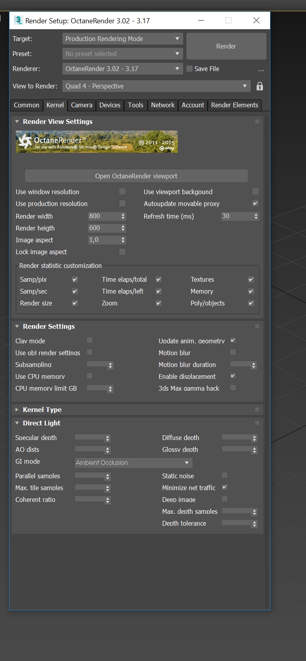Click the Save File ellipsis browse icon
This screenshot has width=306, height=661.
point(261,70)
